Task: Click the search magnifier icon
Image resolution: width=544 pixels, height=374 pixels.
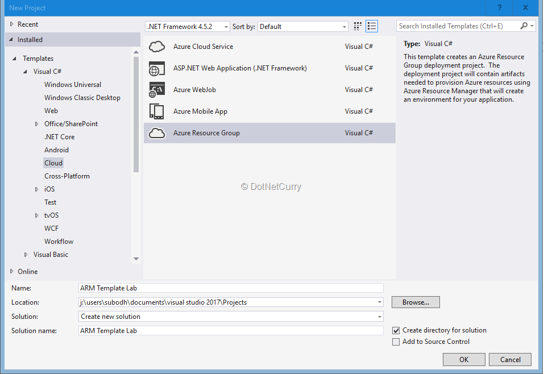Action: pos(524,26)
